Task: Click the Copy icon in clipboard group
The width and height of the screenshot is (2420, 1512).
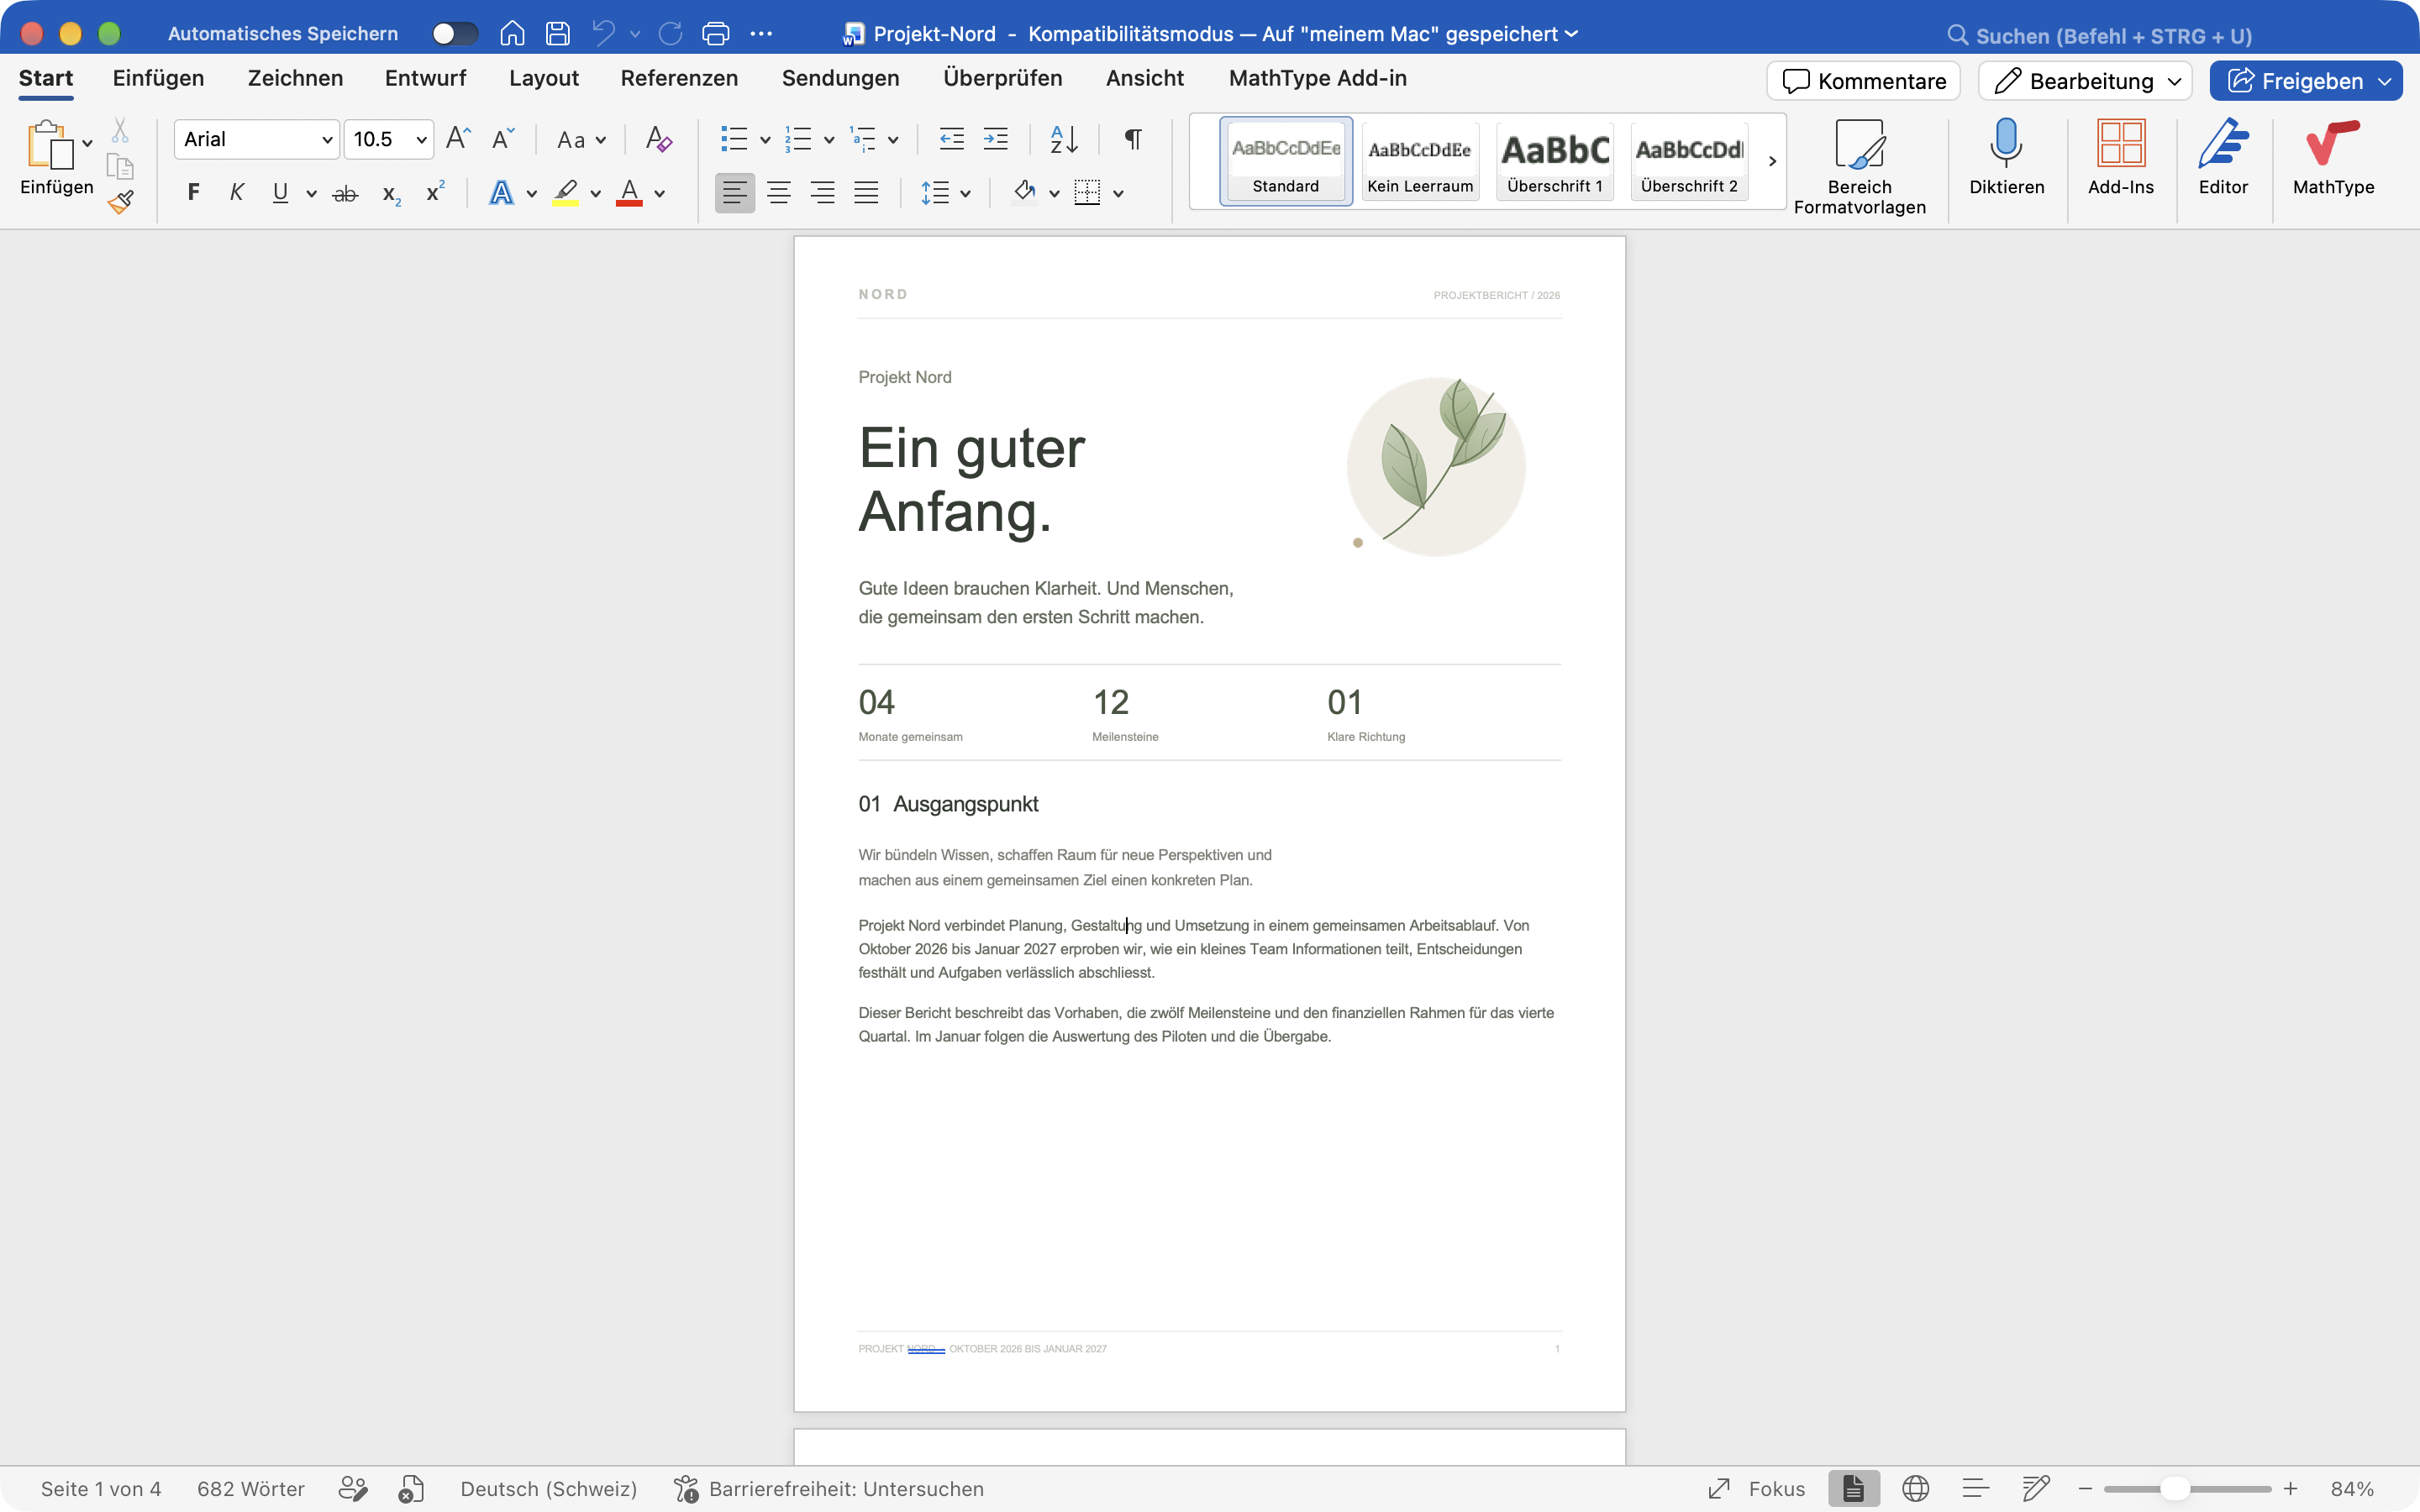Action: pos(120,166)
